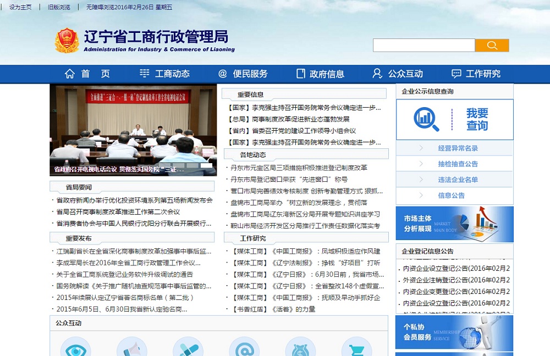Viewport: 550px width, 356px height.
Task: Click the chat bubble icon beside 工作研究
Action: click(457, 74)
